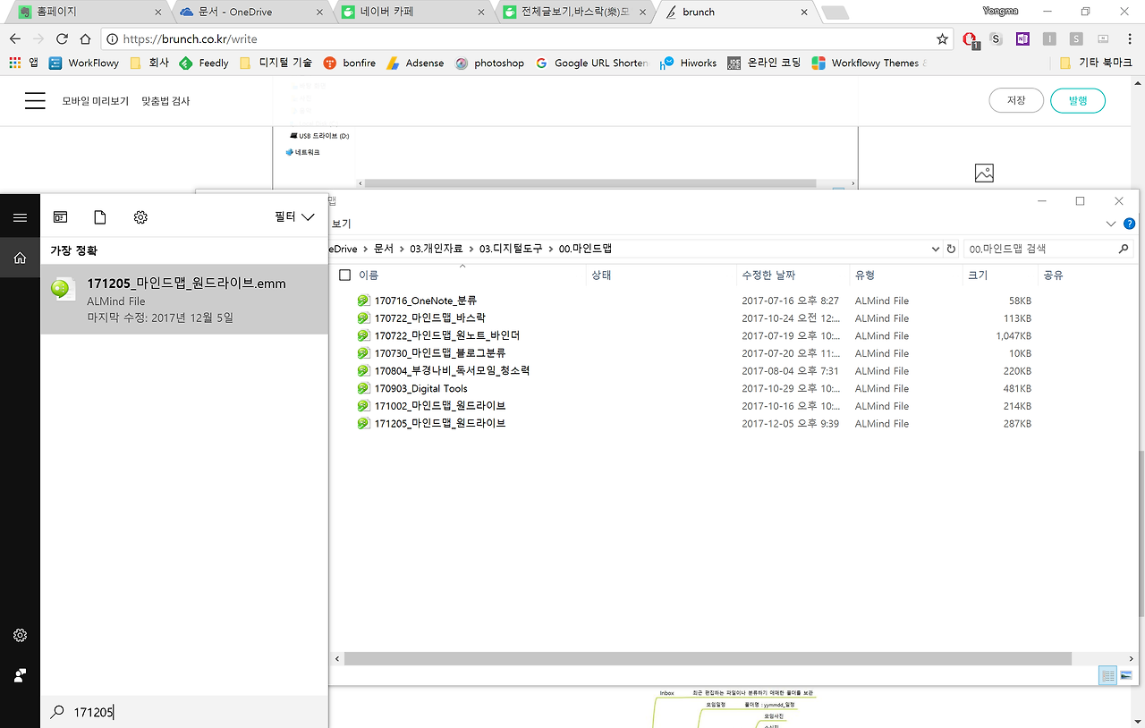The height and width of the screenshot is (728, 1145).
Task: Expand the 03.개인자료 breadcrumb arrow
Action: click(471, 249)
